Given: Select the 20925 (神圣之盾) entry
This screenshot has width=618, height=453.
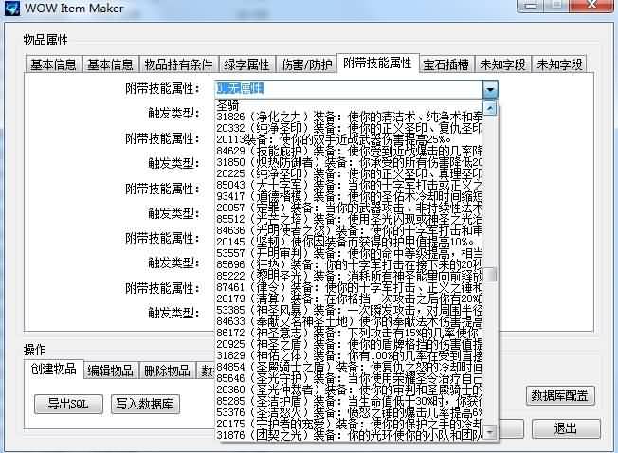Looking at the screenshot, I should 349,344.
